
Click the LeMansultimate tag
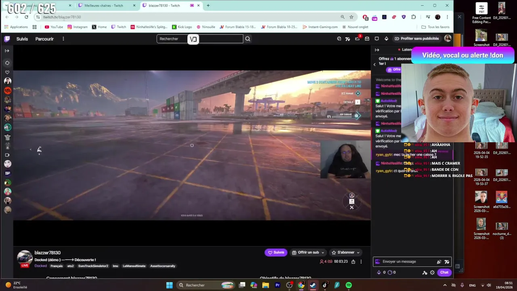pos(134,266)
